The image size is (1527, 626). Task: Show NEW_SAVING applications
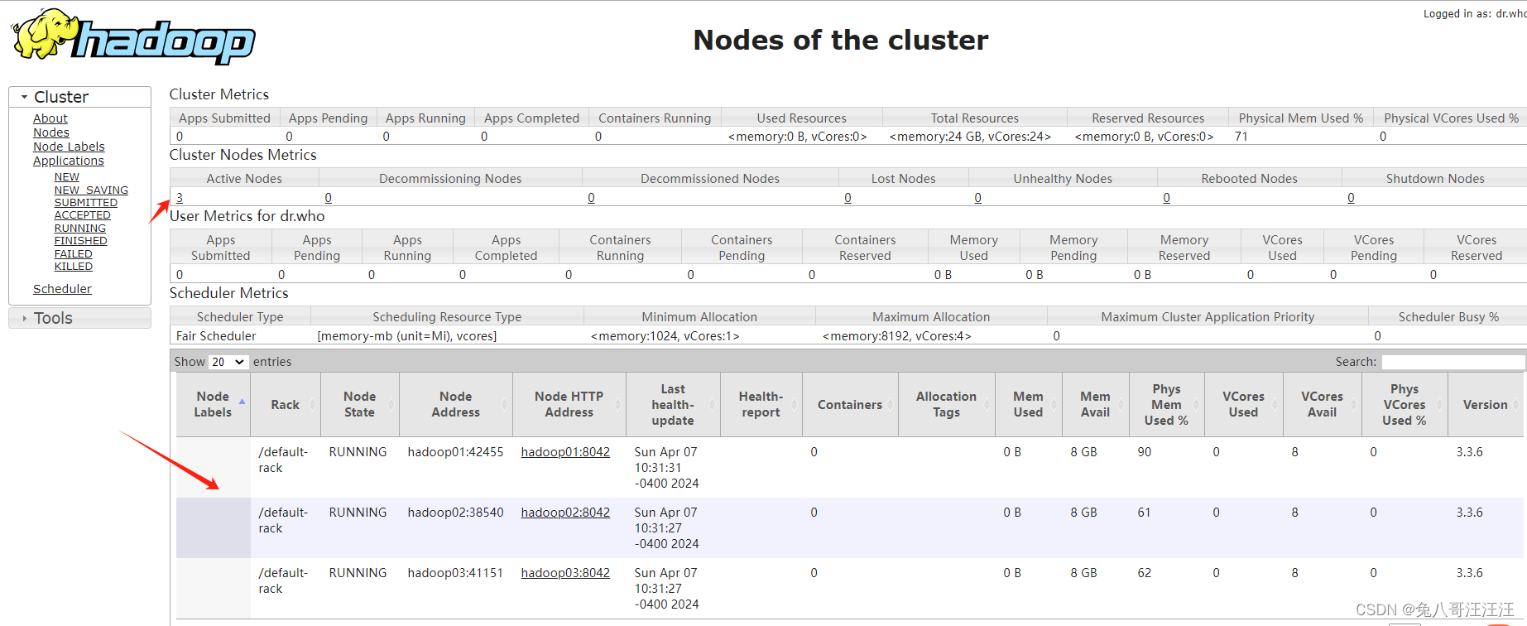[x=91, y=190]
